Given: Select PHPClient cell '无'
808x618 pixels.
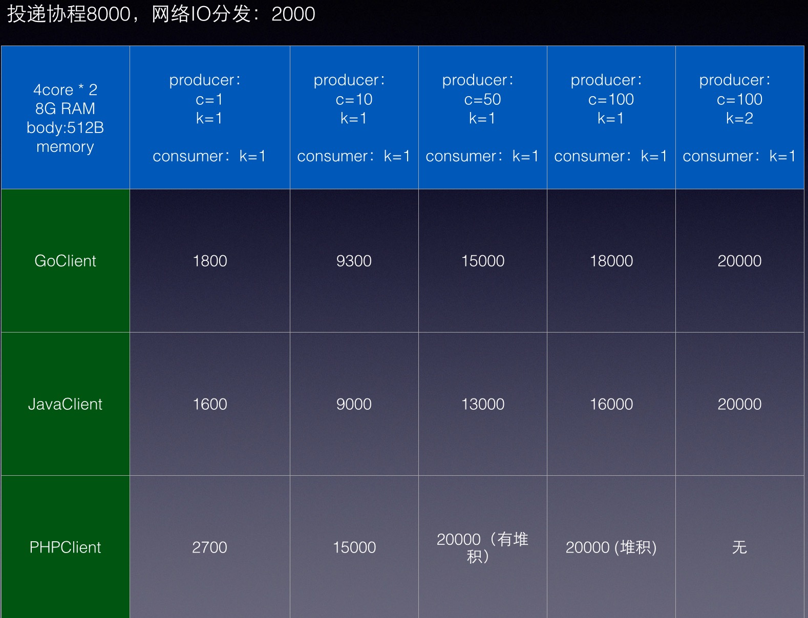Looking at the screenshot, I should click(x=739, y=547).
